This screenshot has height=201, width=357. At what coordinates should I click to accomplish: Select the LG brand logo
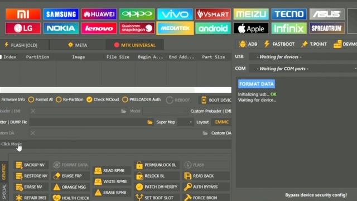23,28
